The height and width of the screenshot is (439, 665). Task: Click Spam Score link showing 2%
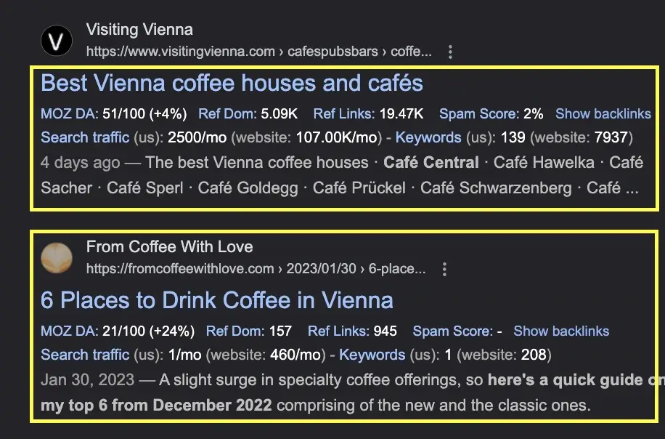pyautogui.click(x=479, y=114)
